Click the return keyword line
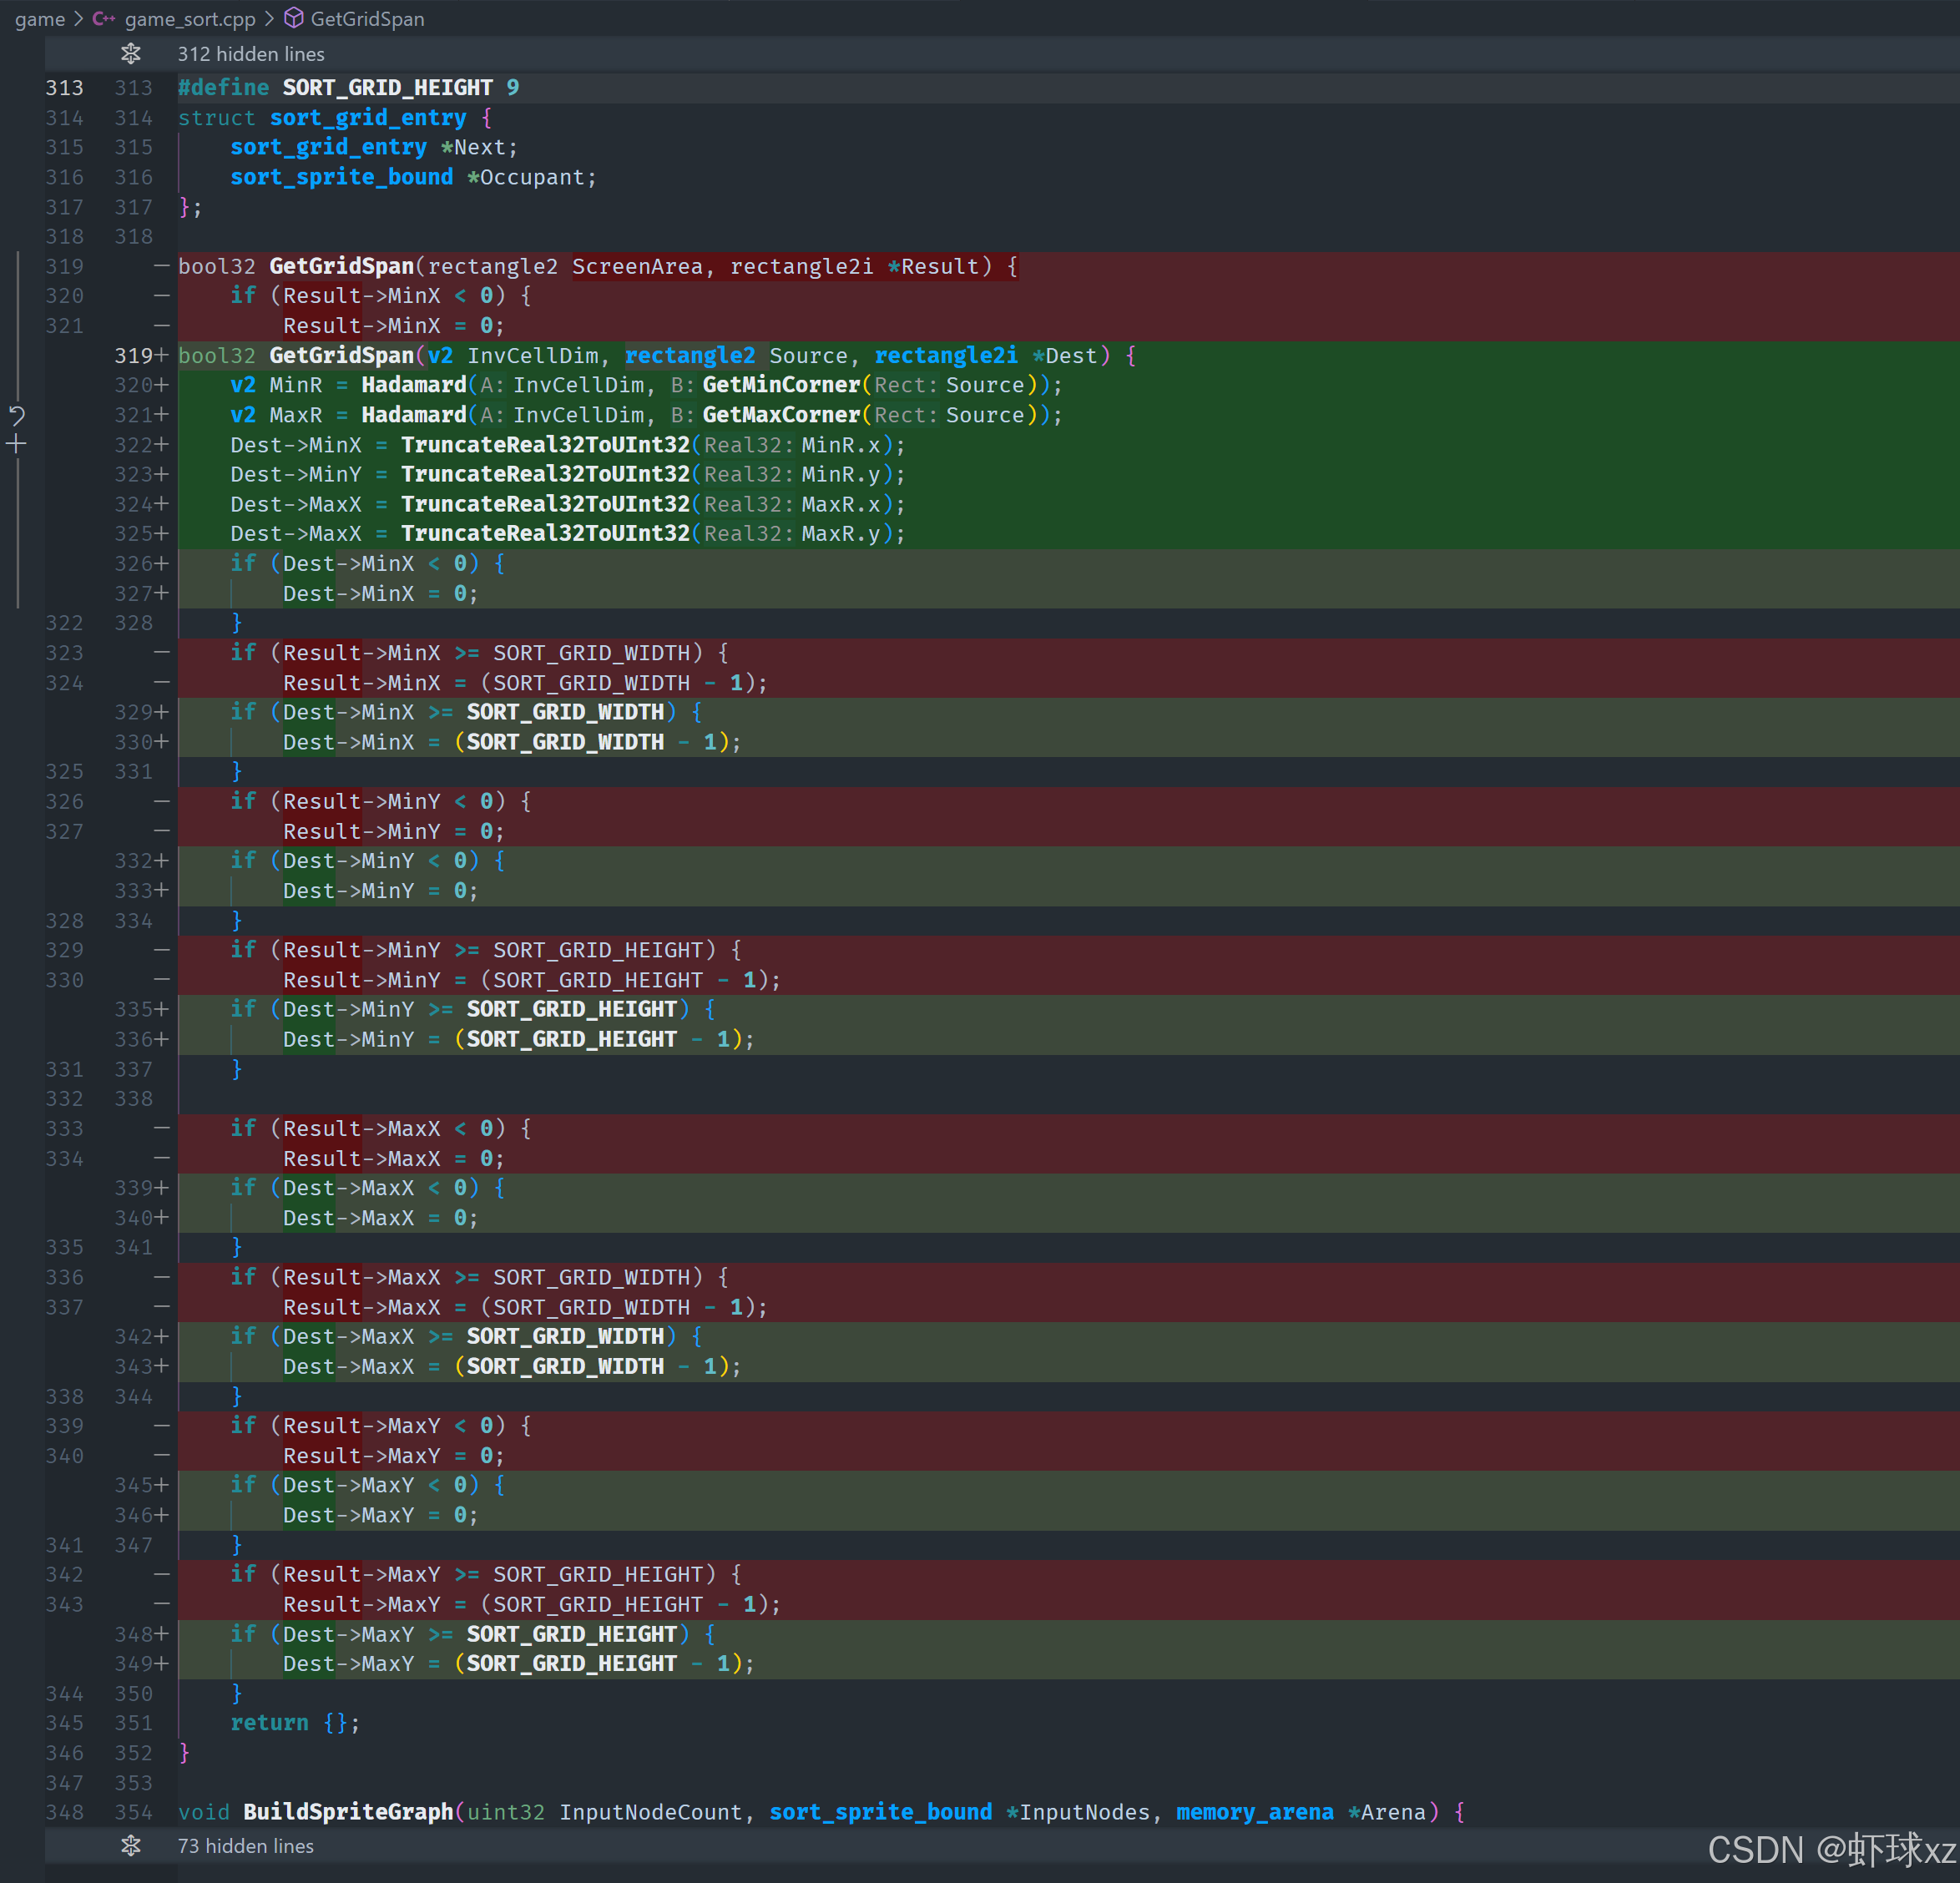Viewport: 1960px width, 1883px height. click(269, 1722)
